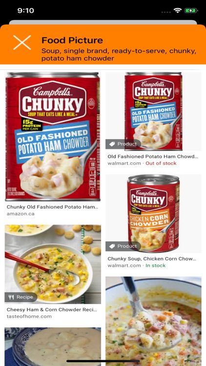Open Walmart Potato Ham Chowder can thumbnail
The height and width of the screenshot is (366, 206).
(x=153, y=111)
